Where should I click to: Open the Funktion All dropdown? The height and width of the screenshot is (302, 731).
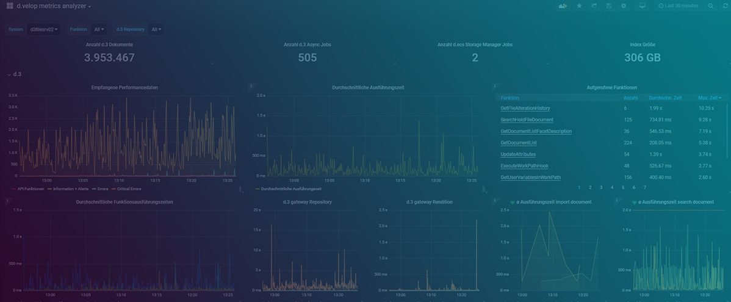pyautogui.click(x=99, y=29)
